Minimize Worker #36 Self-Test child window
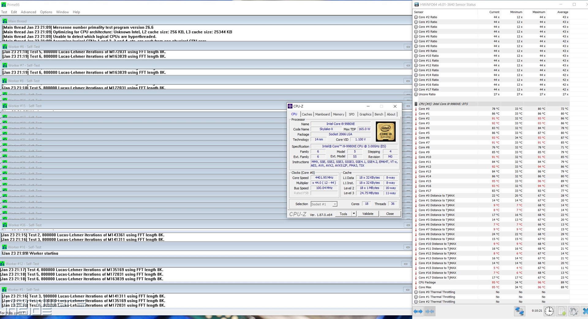The image size is (588, 319). 408,225
